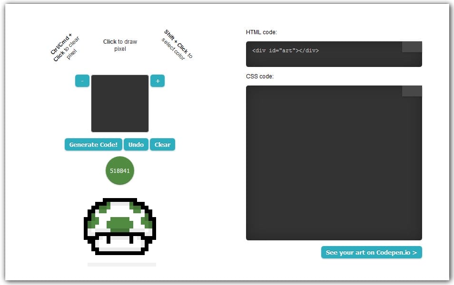Click the "+" to enlarge the pixel grid

tap(157, 81)
